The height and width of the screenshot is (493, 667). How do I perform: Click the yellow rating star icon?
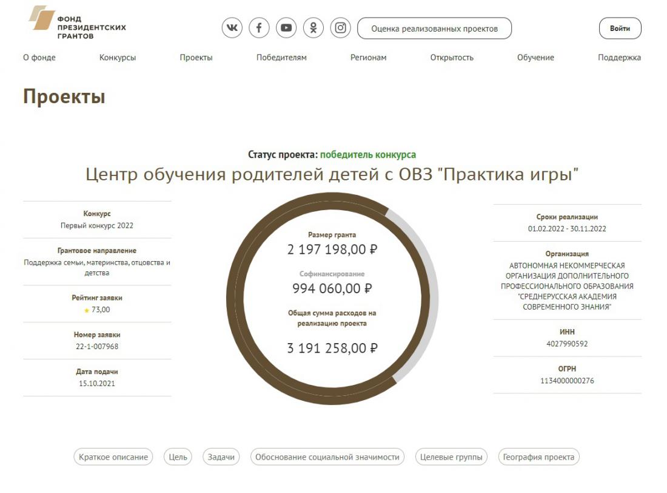(x=87, y=310)
